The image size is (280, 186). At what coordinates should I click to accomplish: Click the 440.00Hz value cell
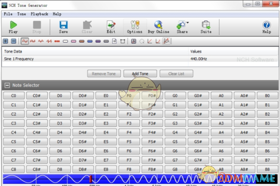point(199,59)
